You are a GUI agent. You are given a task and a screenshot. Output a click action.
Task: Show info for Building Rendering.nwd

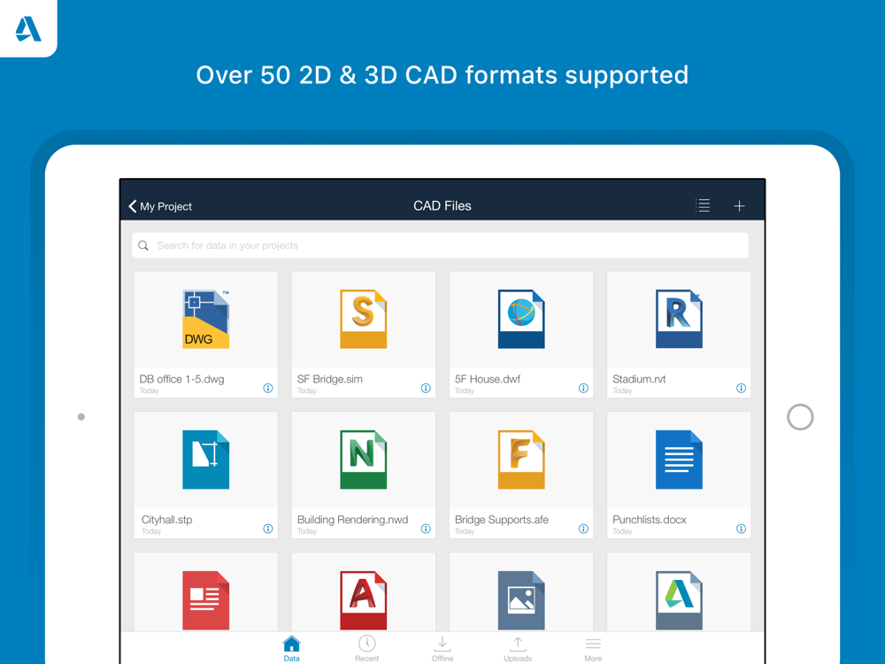click(426, 529)
